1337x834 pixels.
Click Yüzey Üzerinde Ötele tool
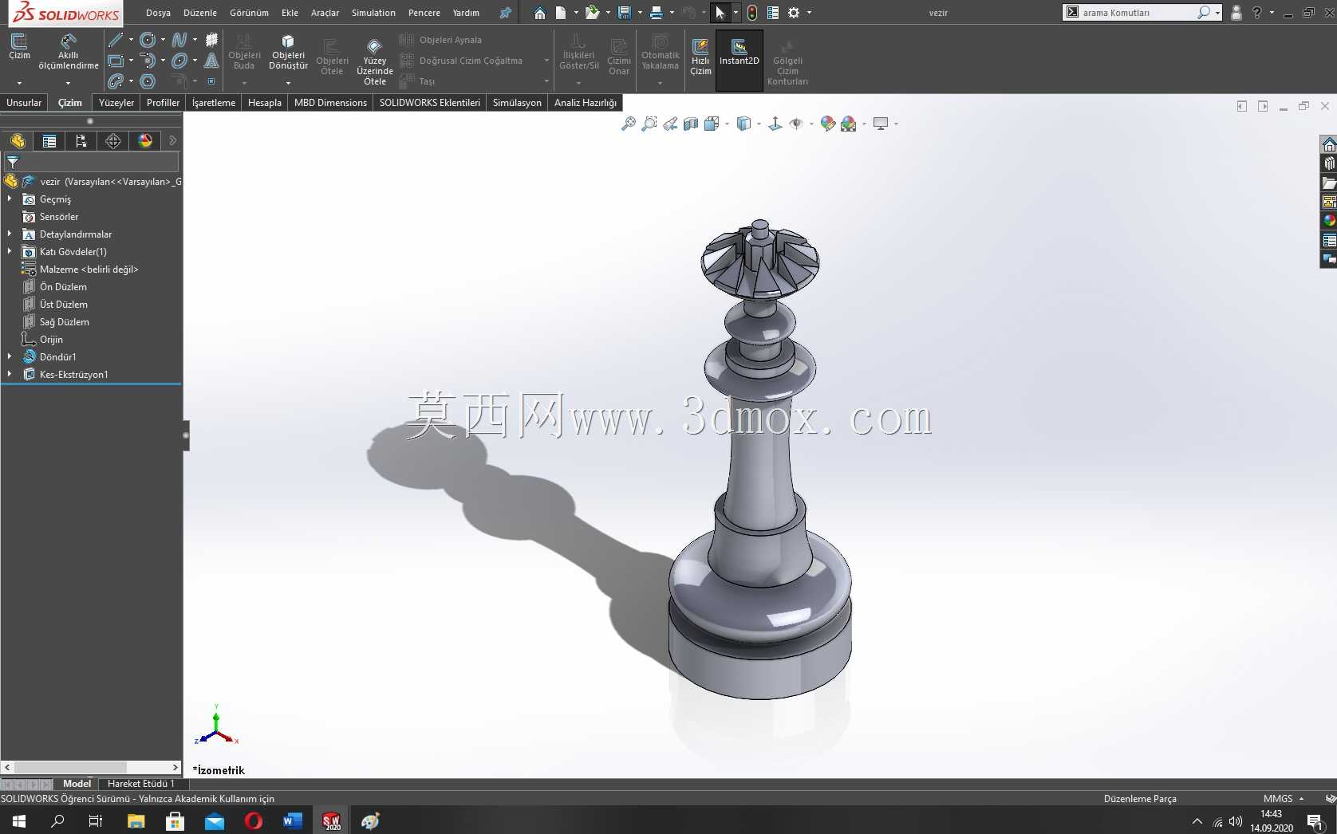tap(374, 62)
